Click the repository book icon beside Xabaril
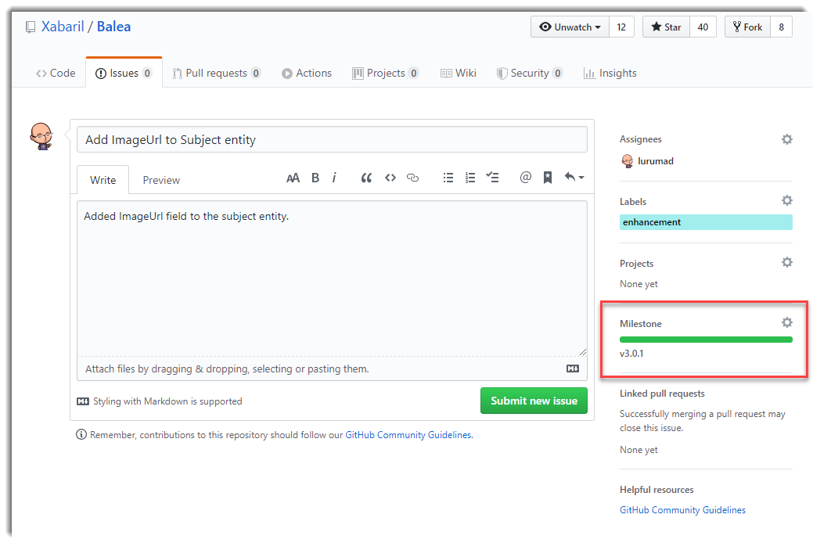The image size is (813, 543). 31,27
